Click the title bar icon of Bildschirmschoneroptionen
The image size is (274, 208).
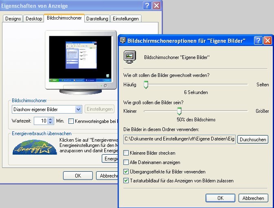(123, 41)
